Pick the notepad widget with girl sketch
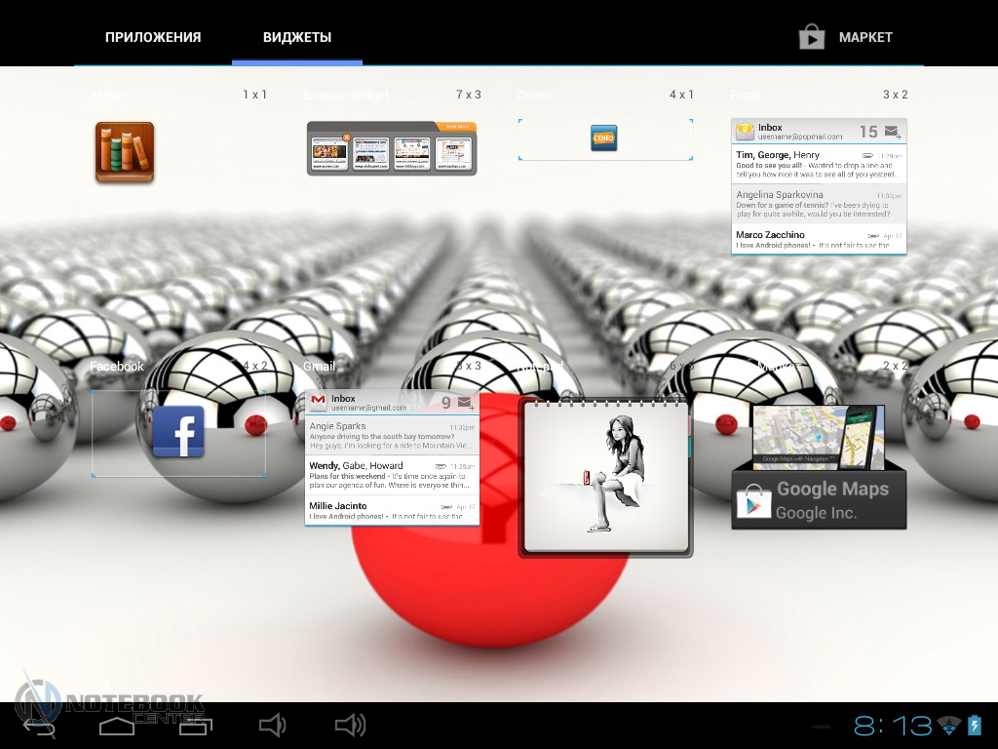998x749 pixels. (x=605, y=477)
